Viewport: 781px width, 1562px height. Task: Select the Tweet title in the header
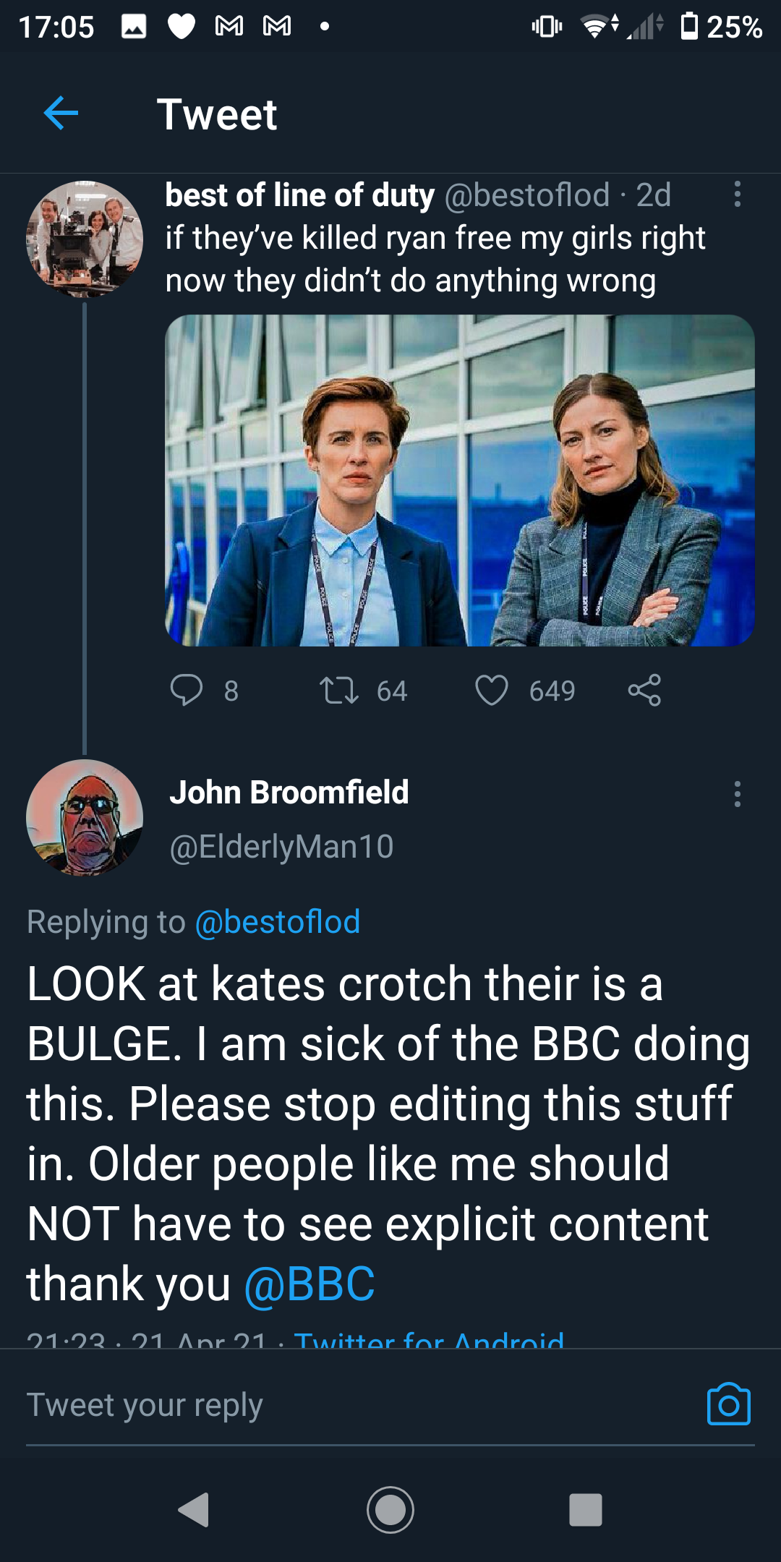click(218, 116)
